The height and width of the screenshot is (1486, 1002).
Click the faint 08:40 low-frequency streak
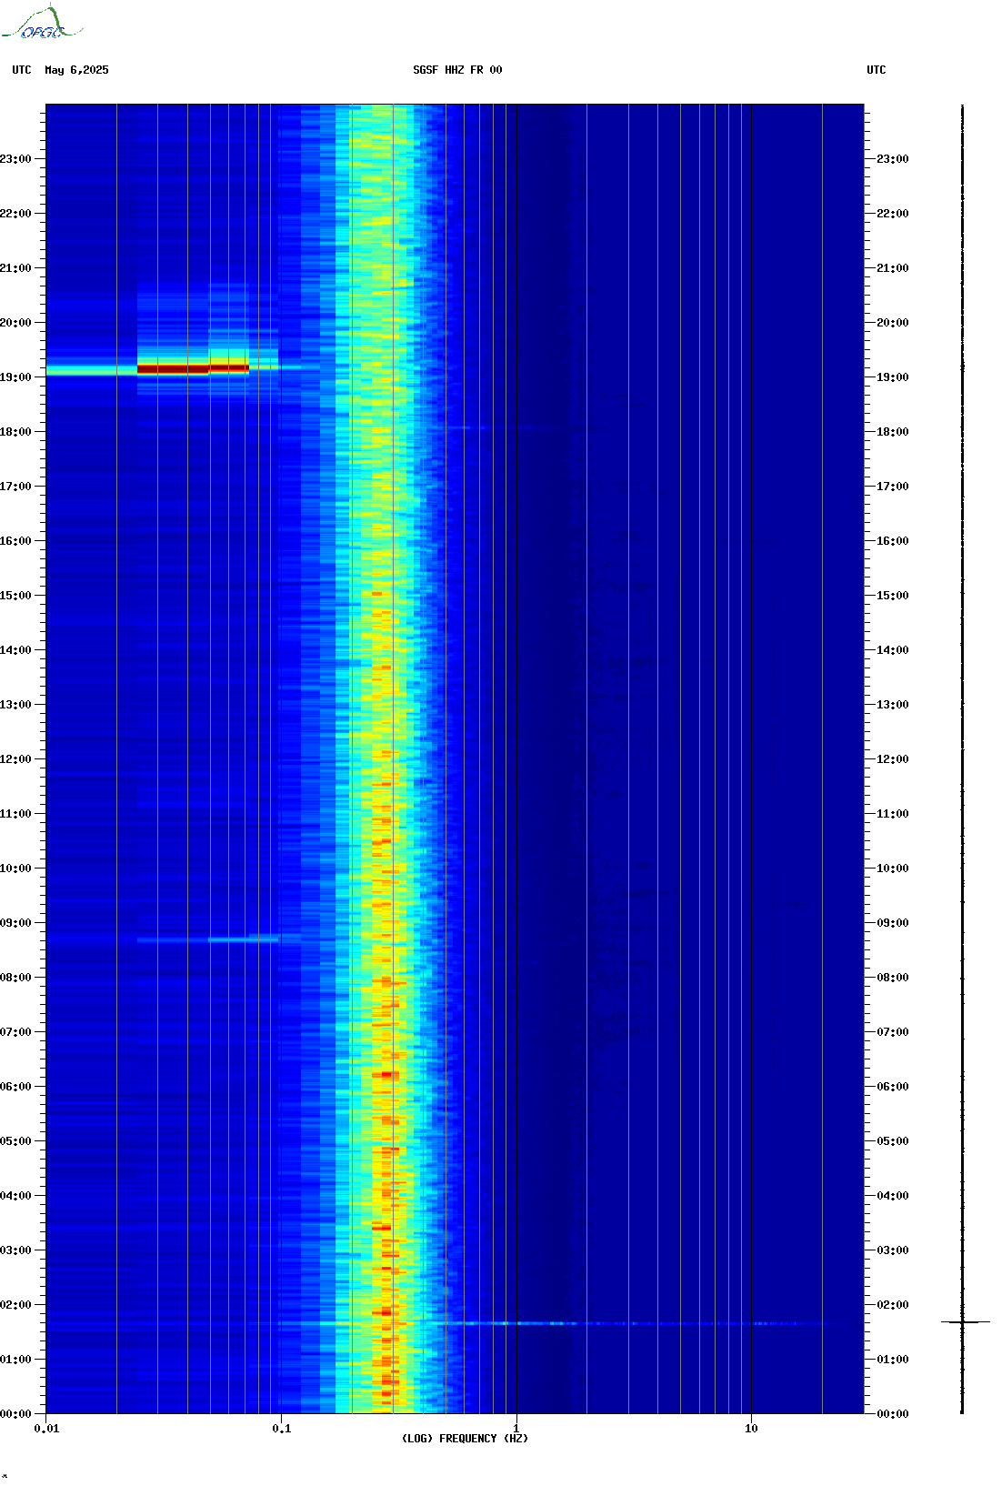point(208,939)
